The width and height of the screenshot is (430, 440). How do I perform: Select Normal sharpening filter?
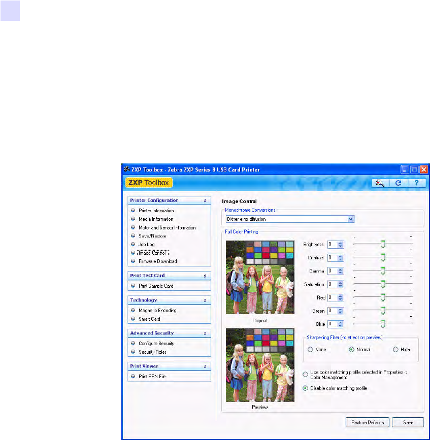351,349
